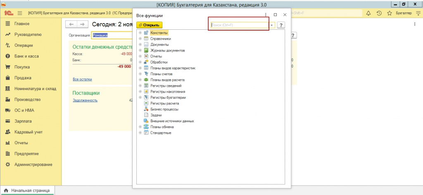The width and height of the screenshot is (423, 195).
Task: Maximize the Все функции dialog
Action: 275,15
